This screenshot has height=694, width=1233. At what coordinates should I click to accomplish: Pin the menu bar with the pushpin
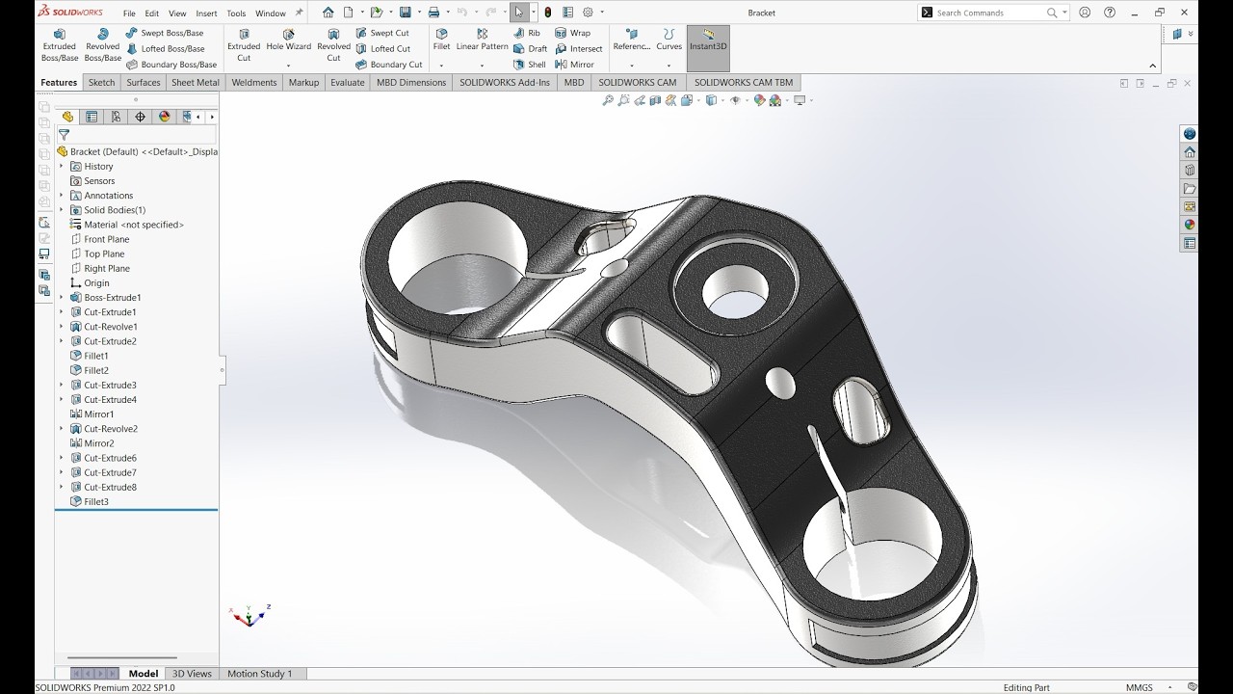[299, 13]
